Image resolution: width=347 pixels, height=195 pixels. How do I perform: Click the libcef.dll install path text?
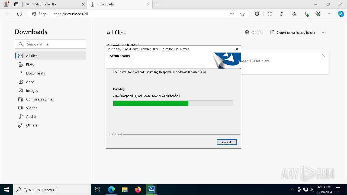click(146, 96)
